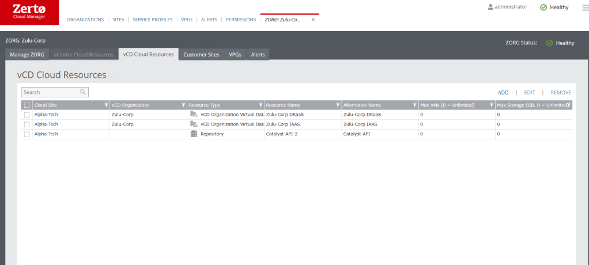The height and width of the screenshot is (265, 589).
Task: Open the SERVICE PROFILES menu
Action: (x=152, y=20)
